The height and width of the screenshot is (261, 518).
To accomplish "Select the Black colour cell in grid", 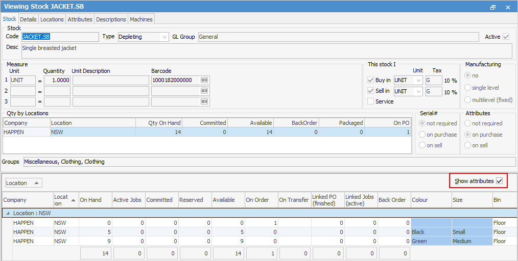I will 431,232.
